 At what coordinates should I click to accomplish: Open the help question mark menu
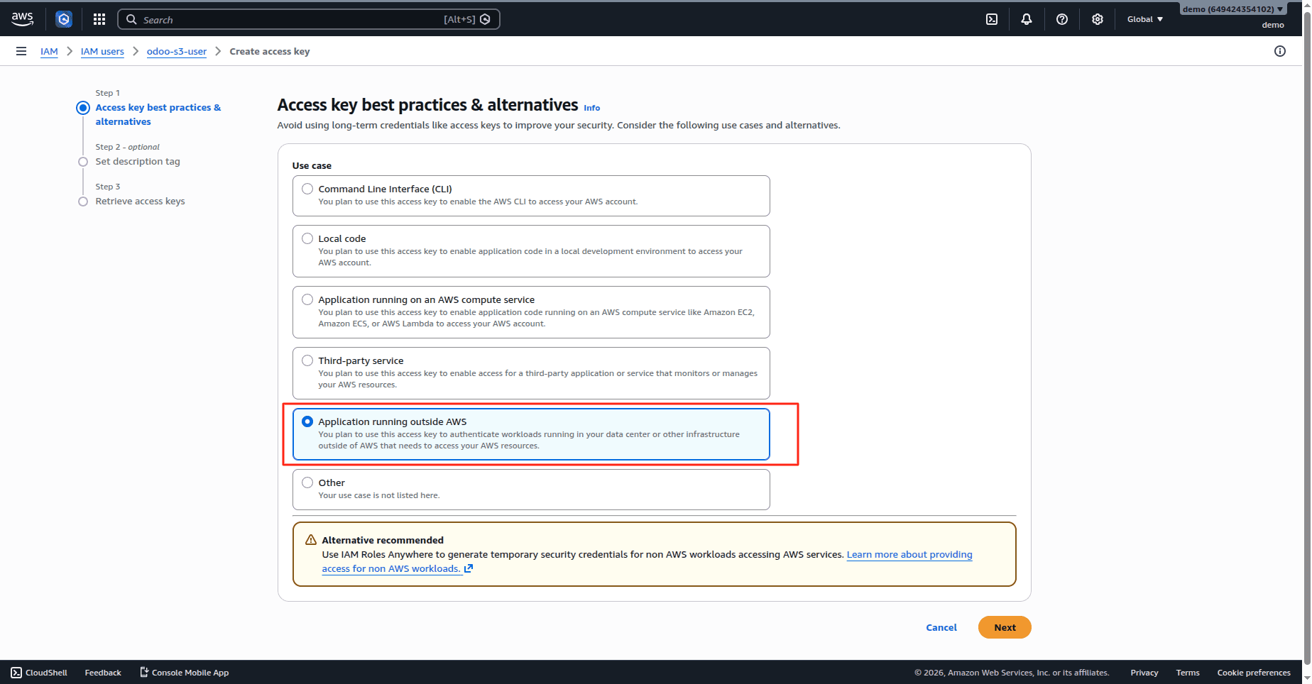[x=1062, y=19]
